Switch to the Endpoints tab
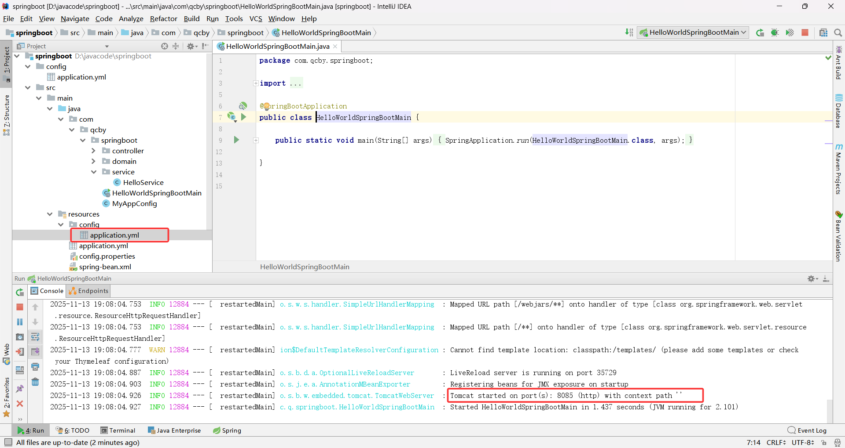This screenshot has width=845, height=448. (x=88, y=291)
